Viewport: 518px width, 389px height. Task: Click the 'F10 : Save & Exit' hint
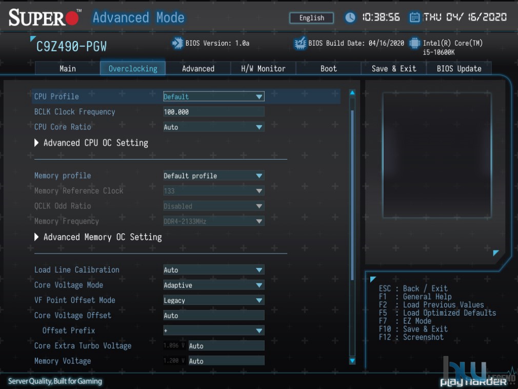click(413, 329)
